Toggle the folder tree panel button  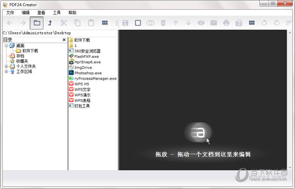click(x=37, y=23)
